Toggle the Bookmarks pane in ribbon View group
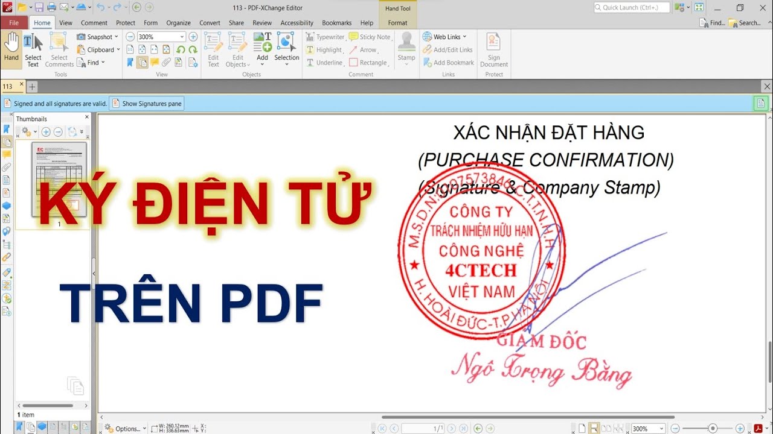The height and width of the screenshot is (434, 773). 130,62
